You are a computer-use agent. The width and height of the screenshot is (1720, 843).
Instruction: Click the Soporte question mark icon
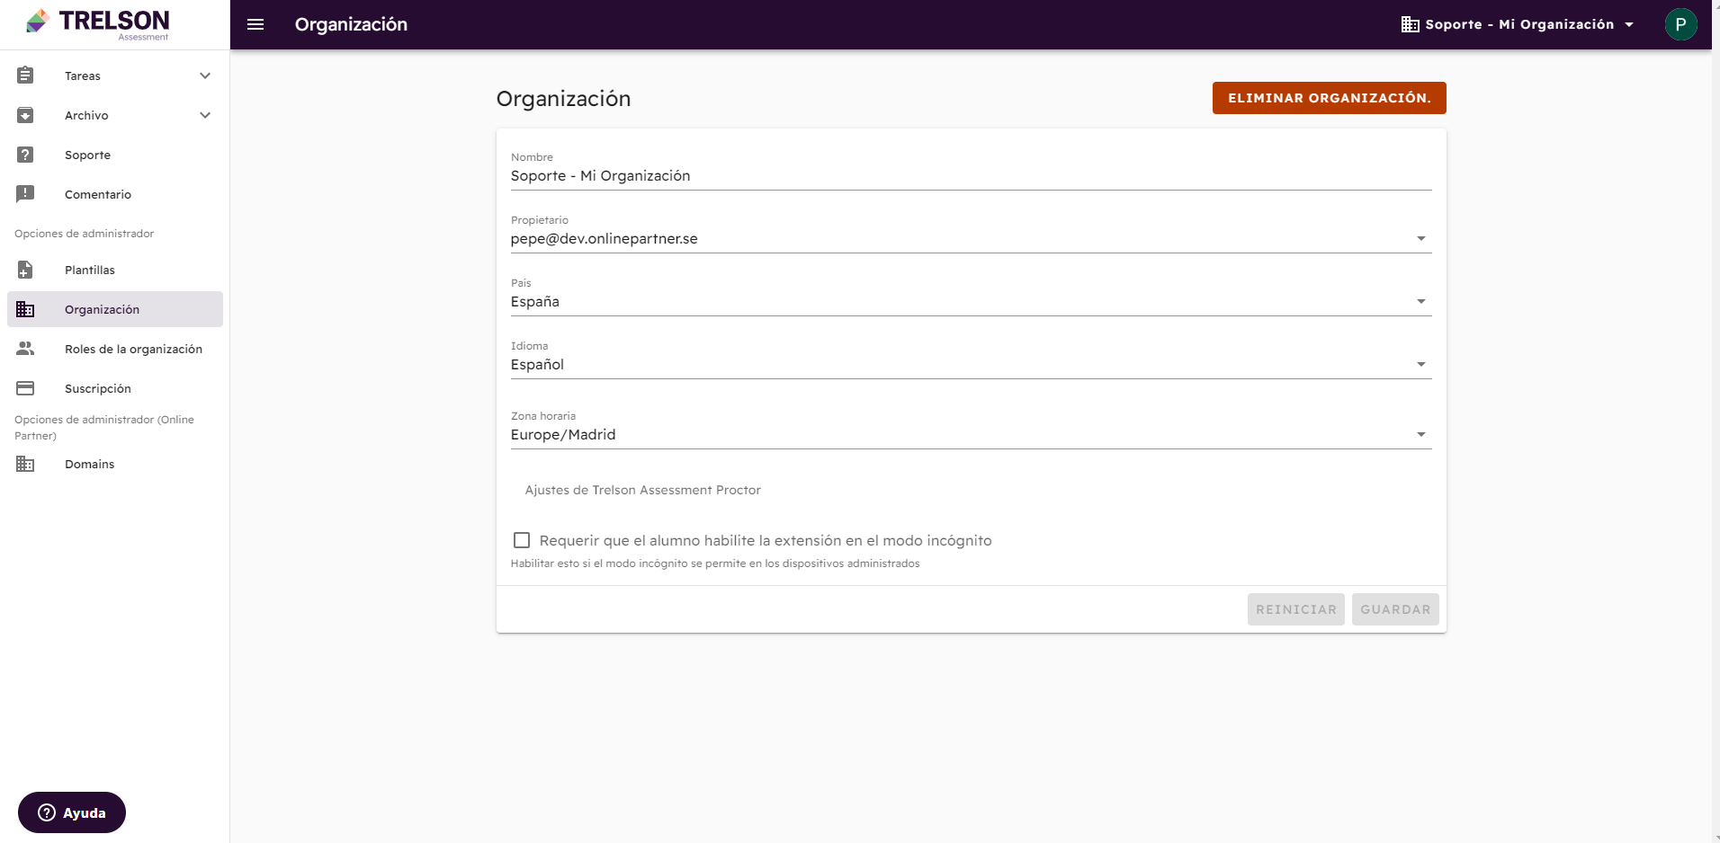point(25,155)
